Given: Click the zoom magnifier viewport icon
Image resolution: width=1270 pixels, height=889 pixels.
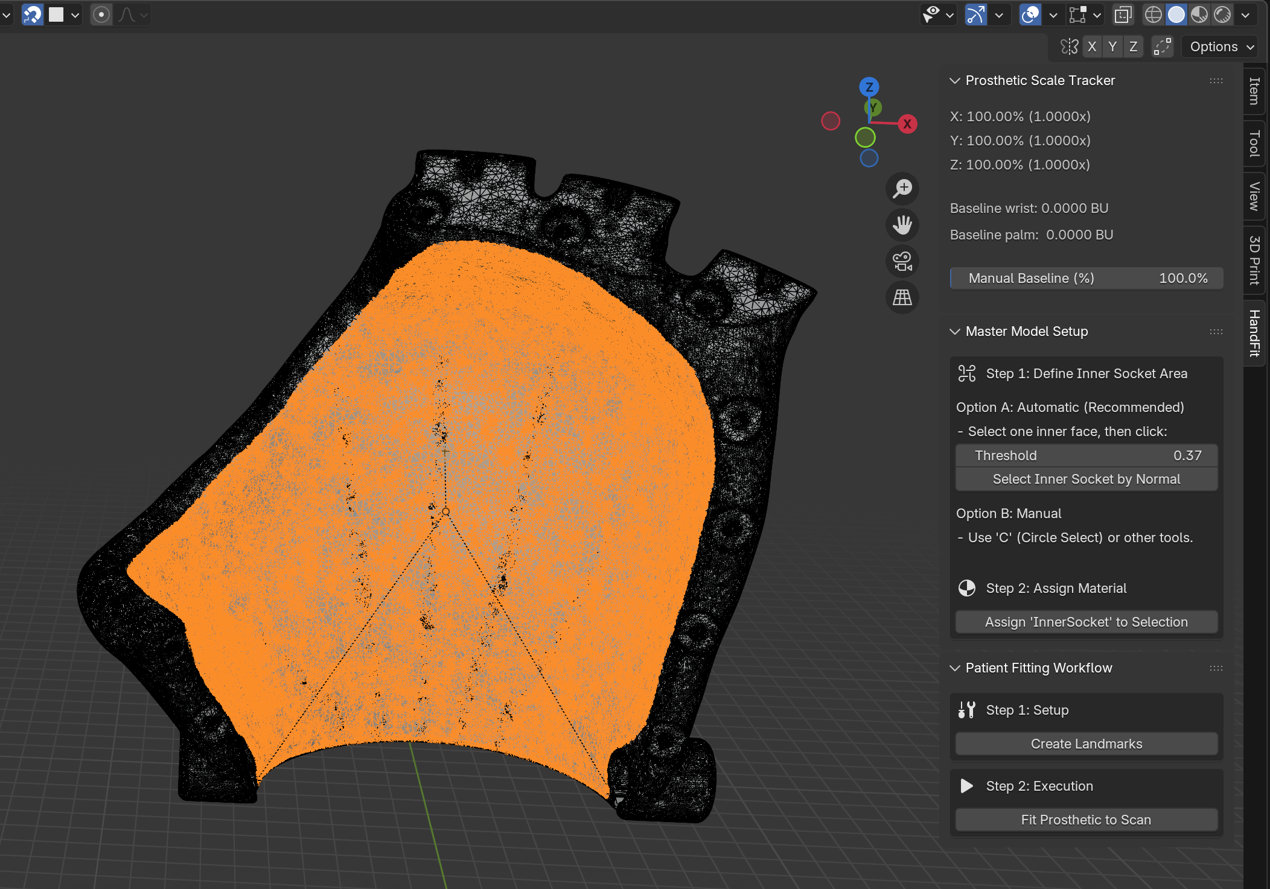Looking at the screenshot, I should coord(902,189).
